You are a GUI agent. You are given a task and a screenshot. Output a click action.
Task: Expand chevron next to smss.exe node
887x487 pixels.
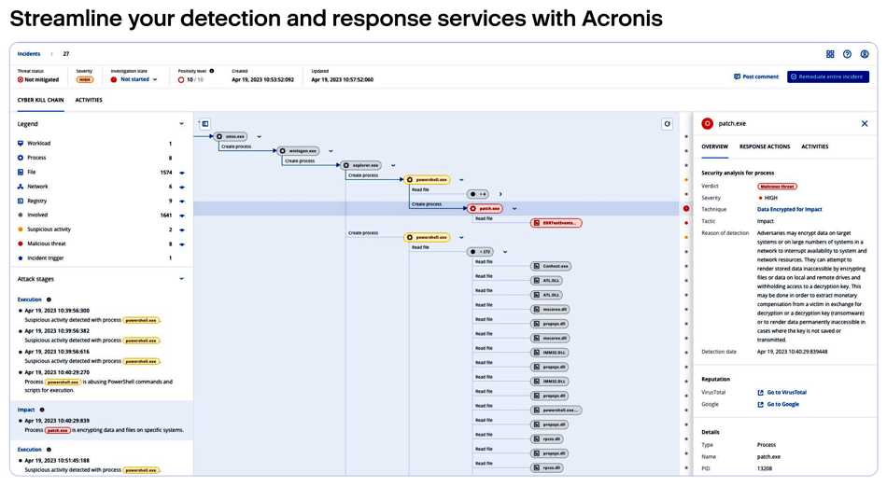pos(259,137)
